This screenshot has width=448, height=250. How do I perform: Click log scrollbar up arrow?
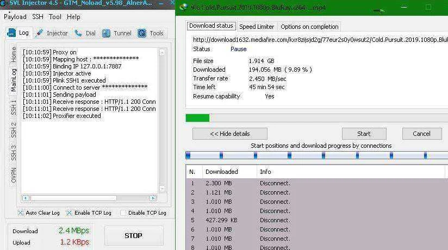pyautogui.click(x=162, y=53)
